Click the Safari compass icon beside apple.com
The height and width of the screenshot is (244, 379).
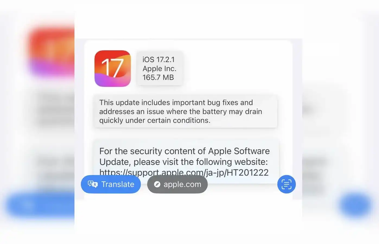click(157, 184)
